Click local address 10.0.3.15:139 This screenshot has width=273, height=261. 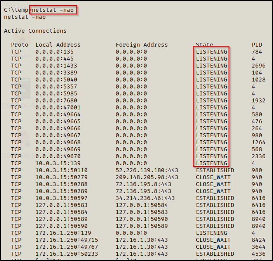click(58, 163)
